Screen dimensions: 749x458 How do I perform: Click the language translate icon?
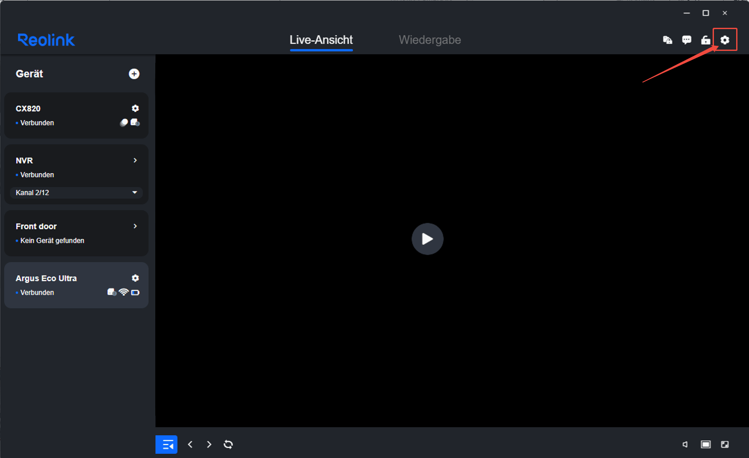click(667, 40)
